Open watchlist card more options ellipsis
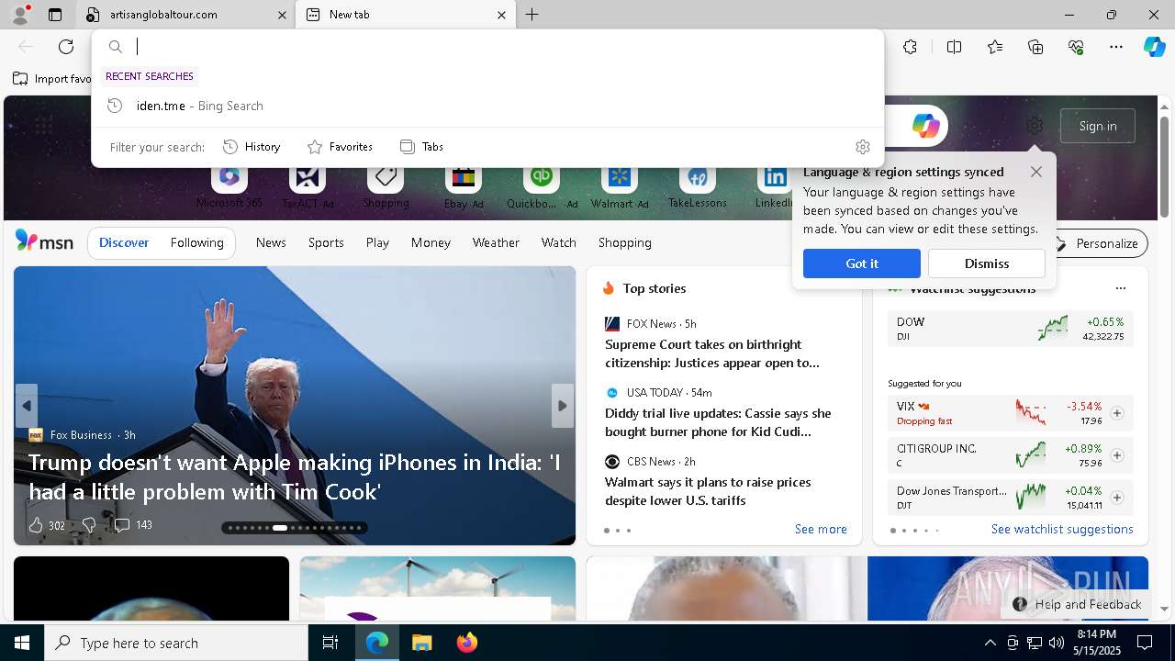1175x661 pixels. point(1120,288)
